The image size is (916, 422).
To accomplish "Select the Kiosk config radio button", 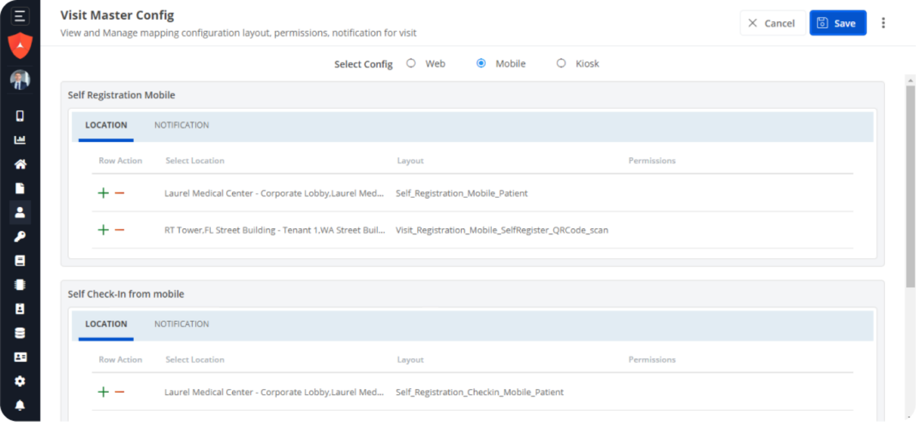I will point(561,63).
